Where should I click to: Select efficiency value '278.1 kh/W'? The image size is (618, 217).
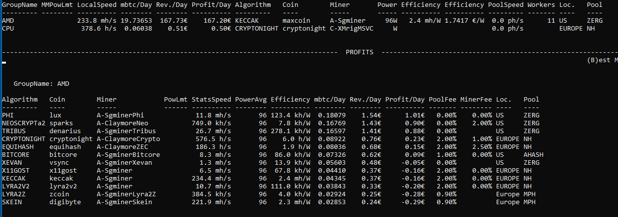pyautogui.click(x=290, y=131)
